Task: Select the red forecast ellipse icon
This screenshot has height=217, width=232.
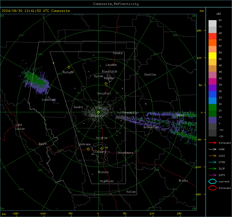Action: coord(212,188)
